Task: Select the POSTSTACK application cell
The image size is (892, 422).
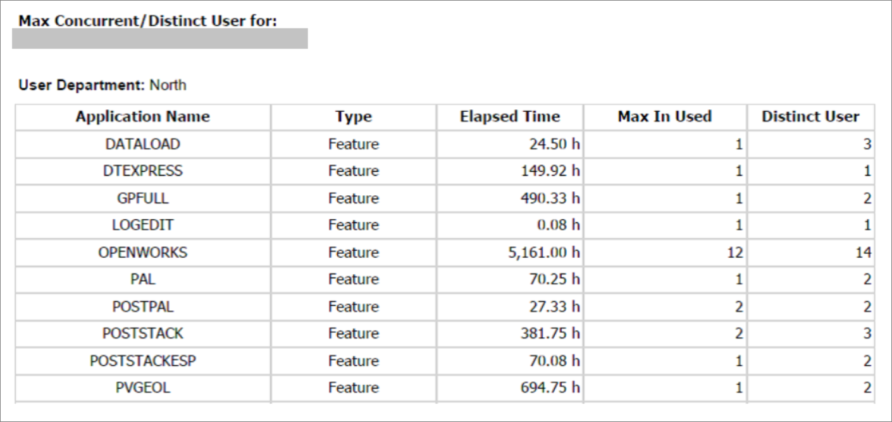Action: click(x=142, y=334)
